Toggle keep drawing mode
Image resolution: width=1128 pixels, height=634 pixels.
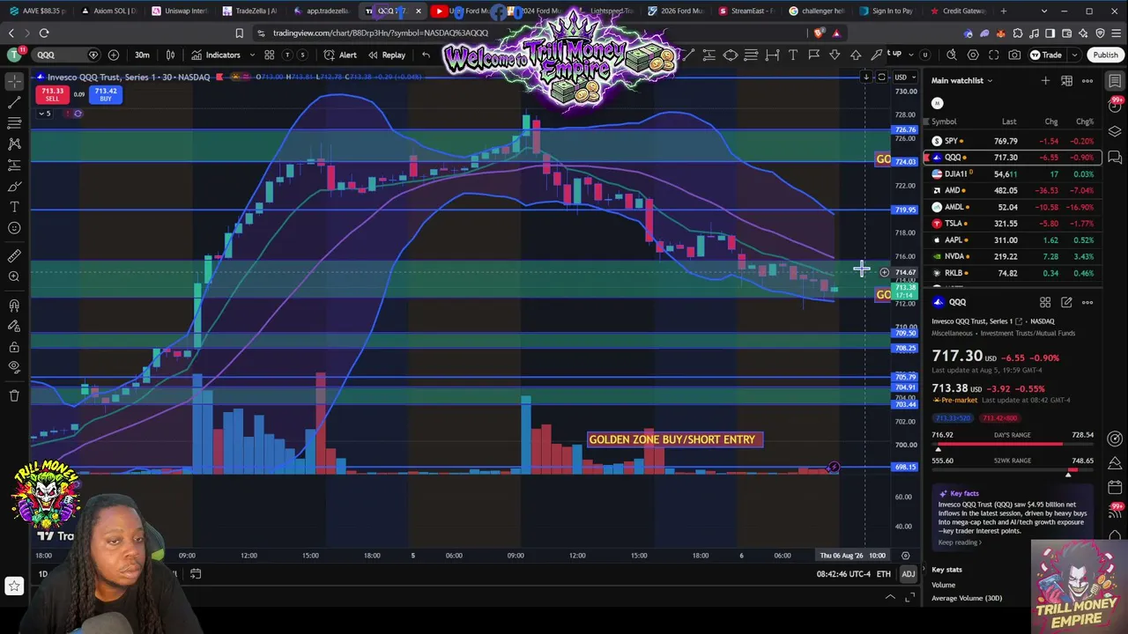point(14,327)
